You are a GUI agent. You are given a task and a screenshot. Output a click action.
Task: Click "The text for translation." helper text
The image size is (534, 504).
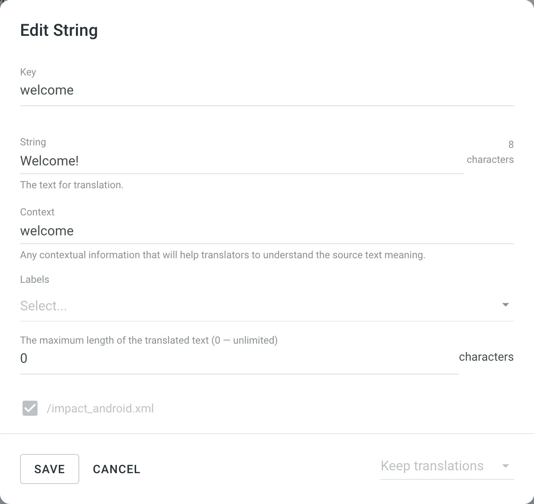(x=72, y=185)
